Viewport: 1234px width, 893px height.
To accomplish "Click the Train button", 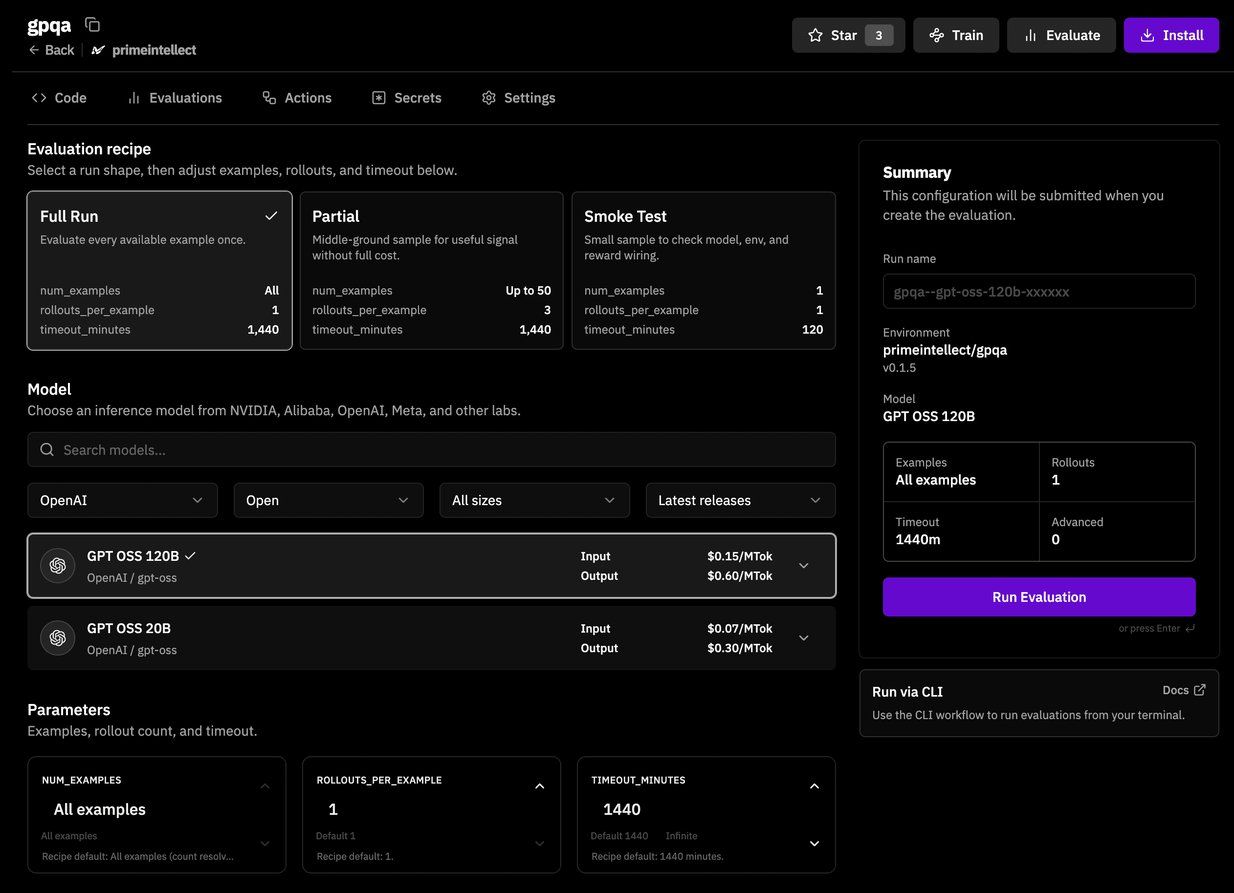I will [956, 35].
